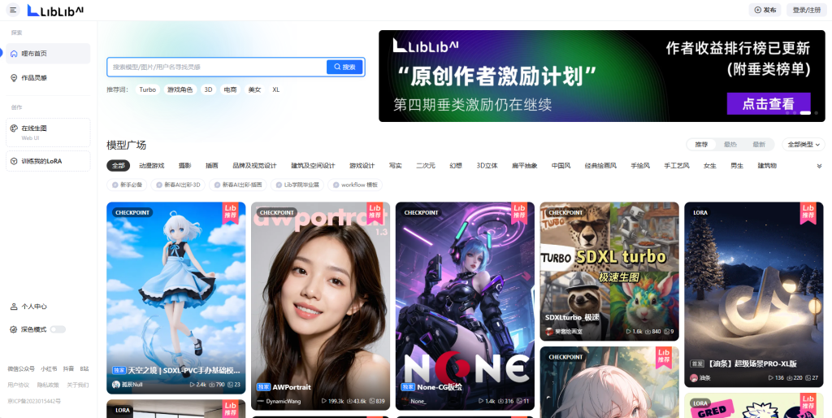Select the 游戏设计 category tab
832x418 pixels.
[362, 166]
